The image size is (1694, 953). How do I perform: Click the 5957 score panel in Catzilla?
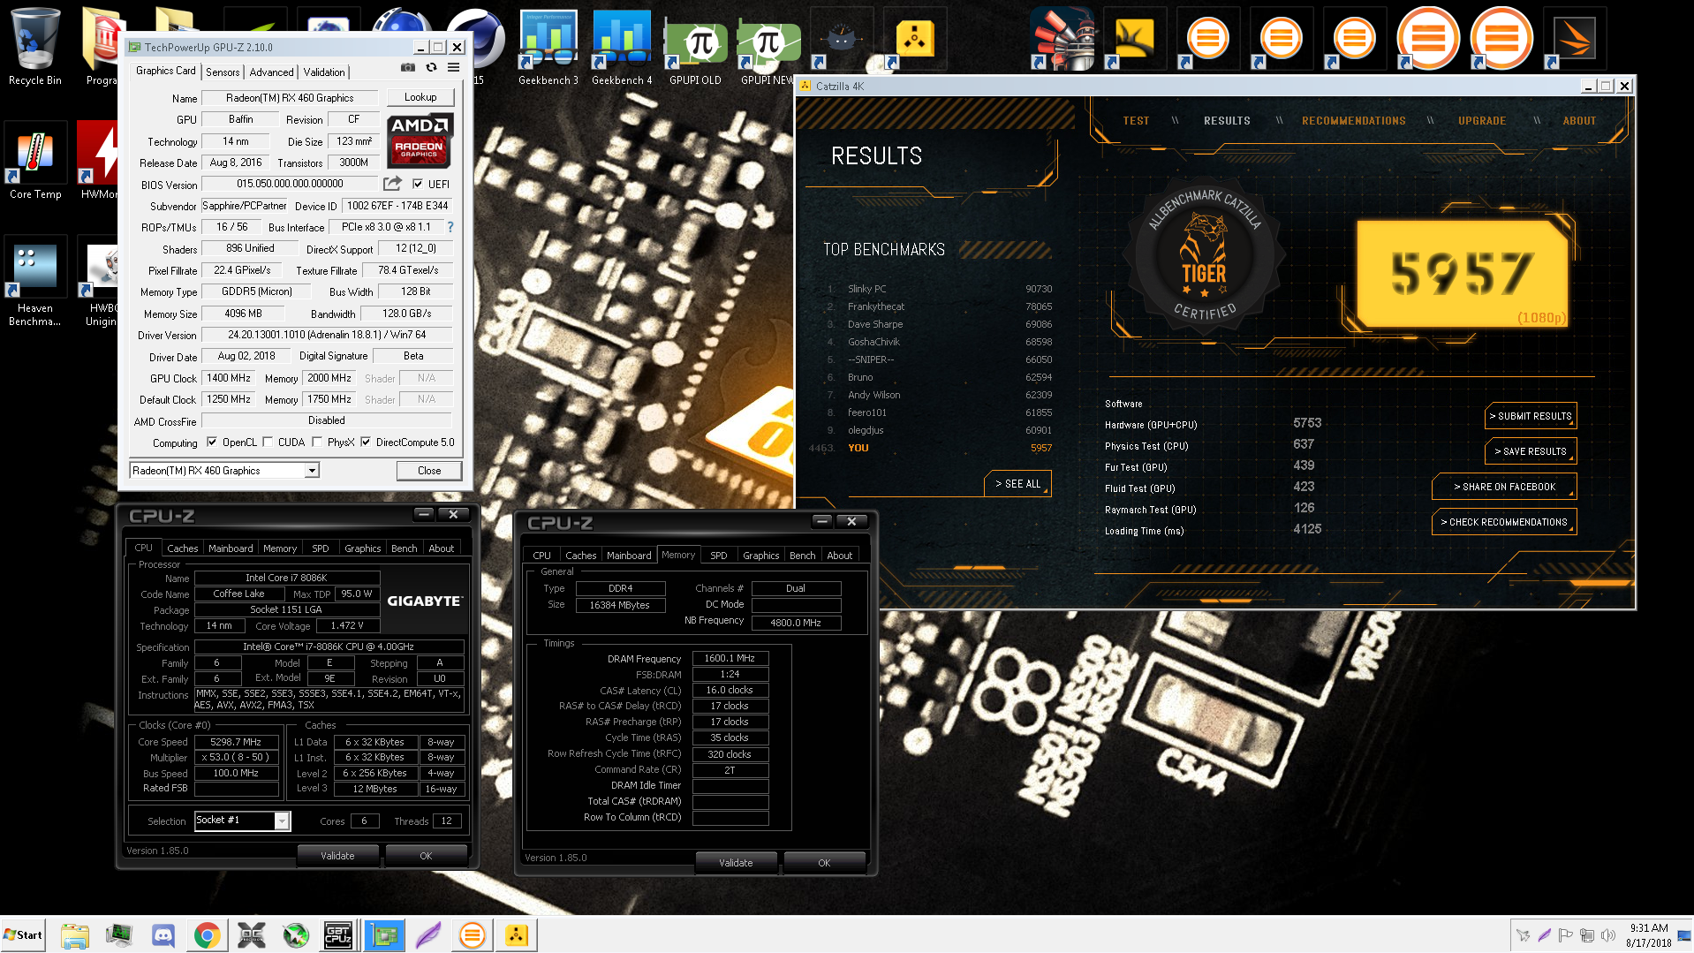pos(1462,274)
